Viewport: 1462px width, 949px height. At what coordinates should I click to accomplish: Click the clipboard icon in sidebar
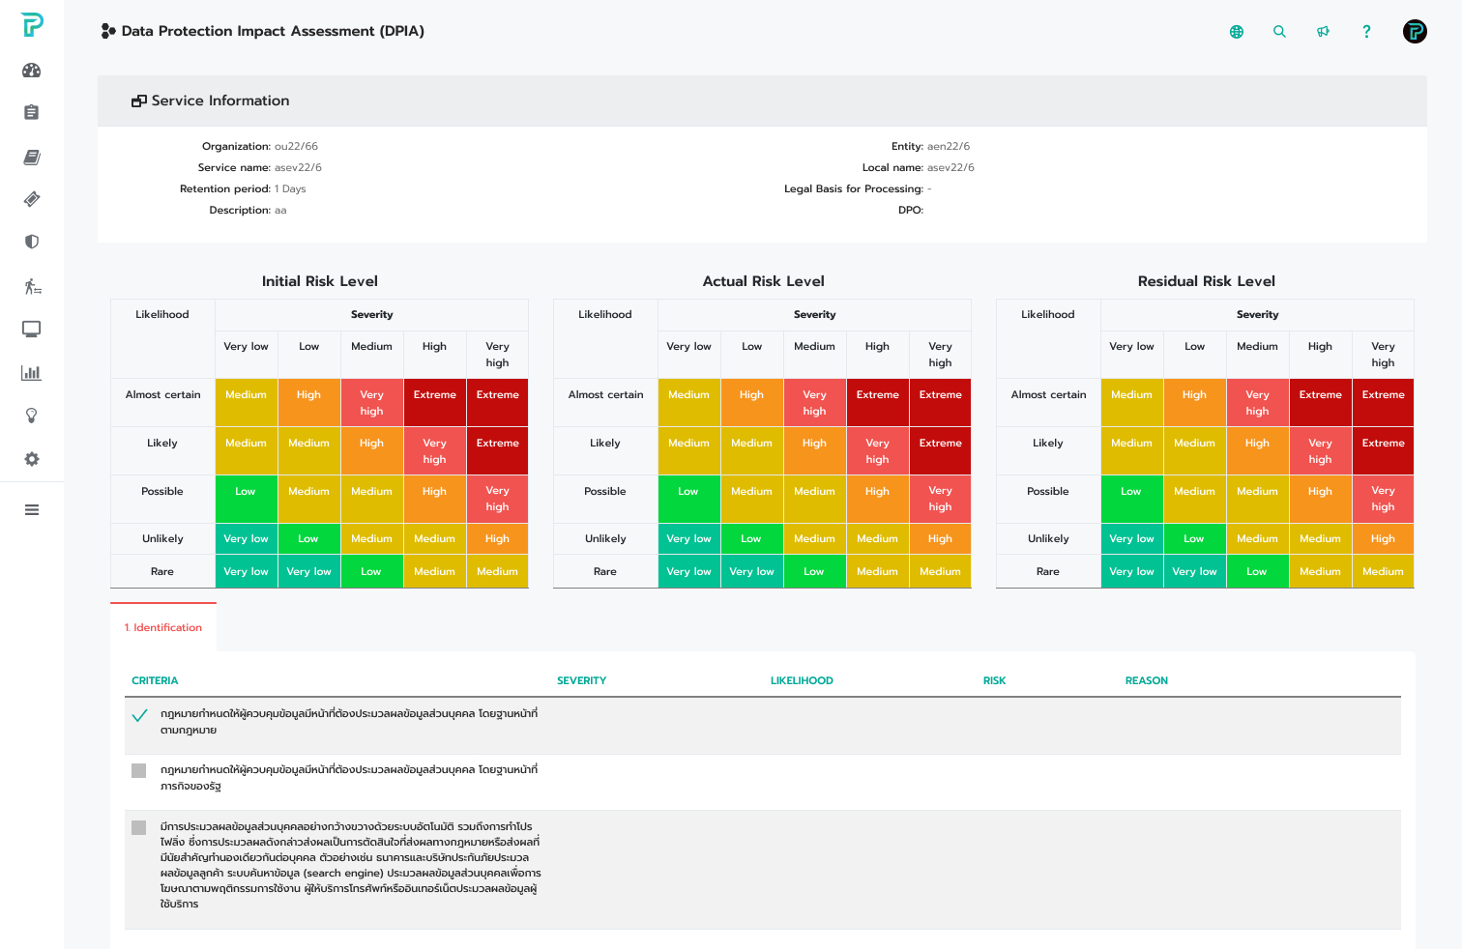tap(31, 113)
